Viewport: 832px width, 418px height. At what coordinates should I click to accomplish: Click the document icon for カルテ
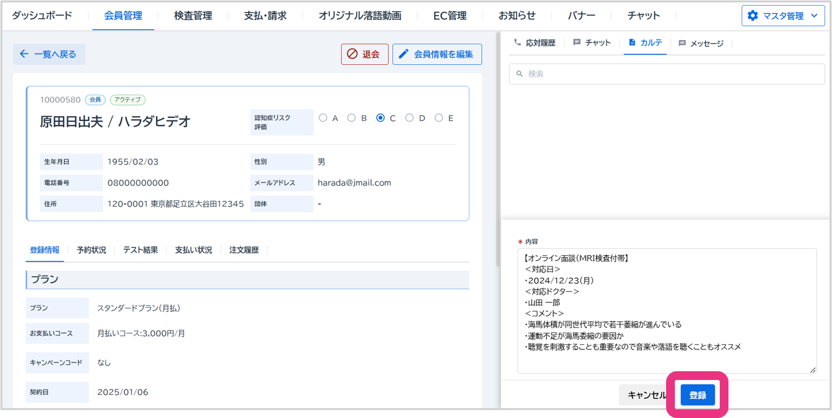click(632, 42)
